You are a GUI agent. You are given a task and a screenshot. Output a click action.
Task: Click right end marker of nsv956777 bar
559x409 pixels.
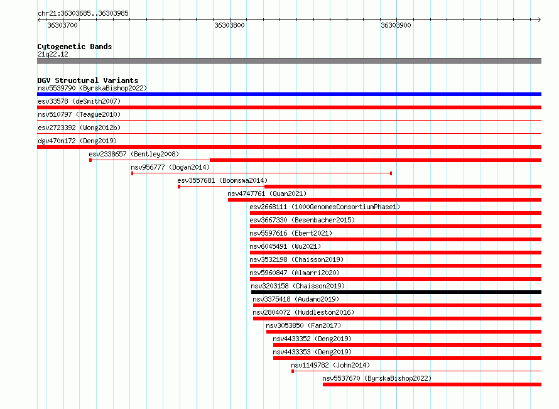coord(391,173)
